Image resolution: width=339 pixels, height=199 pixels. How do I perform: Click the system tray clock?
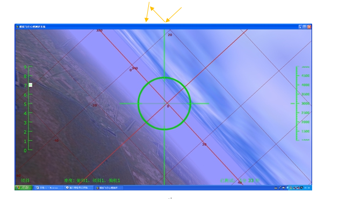[x=307, y=188]
